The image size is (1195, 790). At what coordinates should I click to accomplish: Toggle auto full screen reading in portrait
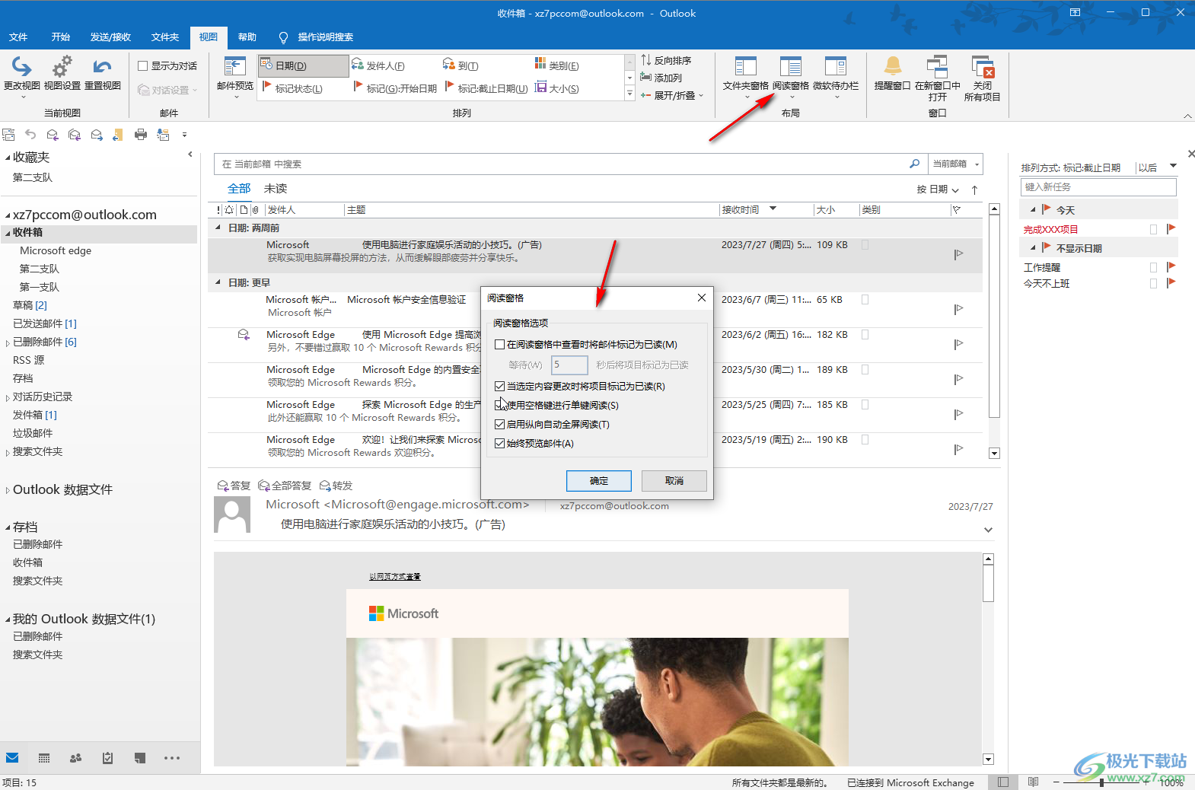point(499,425)
